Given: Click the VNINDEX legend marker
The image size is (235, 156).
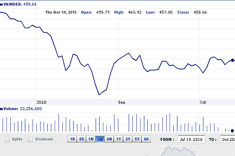Looking at the screenshot, I should pos(1,5).
